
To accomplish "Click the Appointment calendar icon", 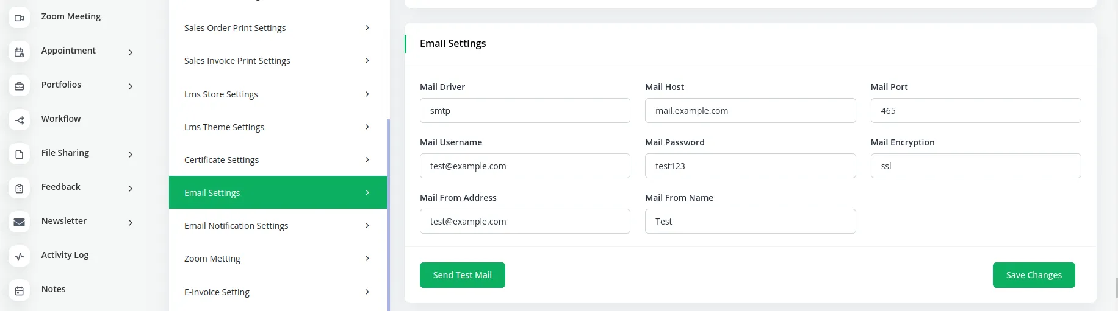I will (x=20, y=52).
